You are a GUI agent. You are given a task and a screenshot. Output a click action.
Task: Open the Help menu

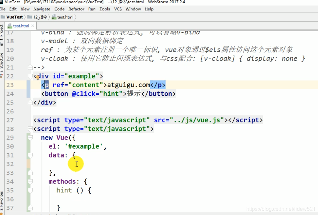click(x=149, y=9)
